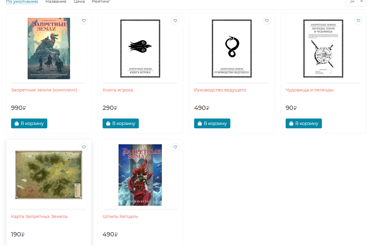
Task: Open the green map thumbnail image
Action: [49, 175]
